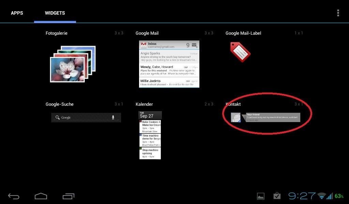
Task: Open the shopping bag notification icon
Action: pos(277,196)
